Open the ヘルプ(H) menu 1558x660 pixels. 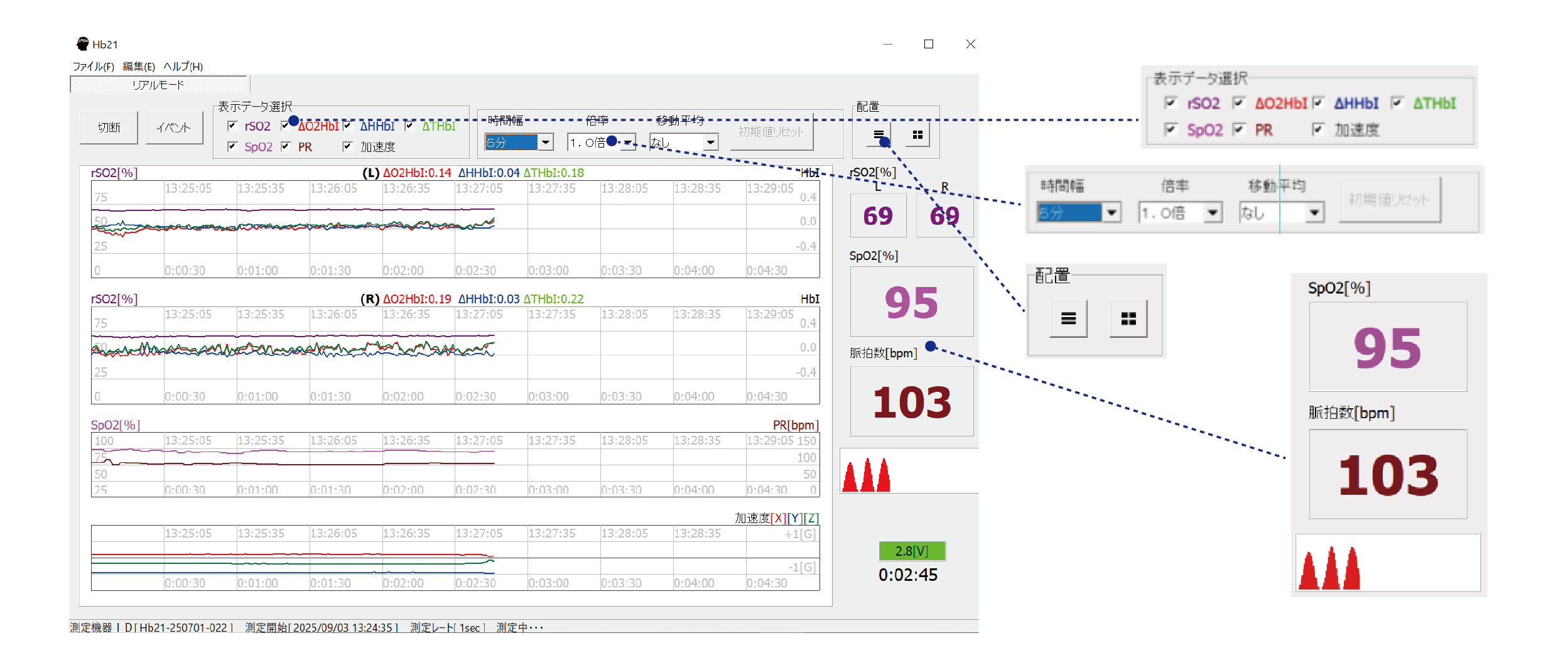[x=183, y=67]
